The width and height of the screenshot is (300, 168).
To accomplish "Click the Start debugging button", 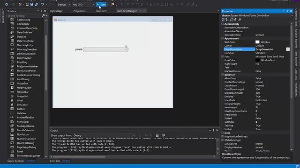I will coord(101,4).
